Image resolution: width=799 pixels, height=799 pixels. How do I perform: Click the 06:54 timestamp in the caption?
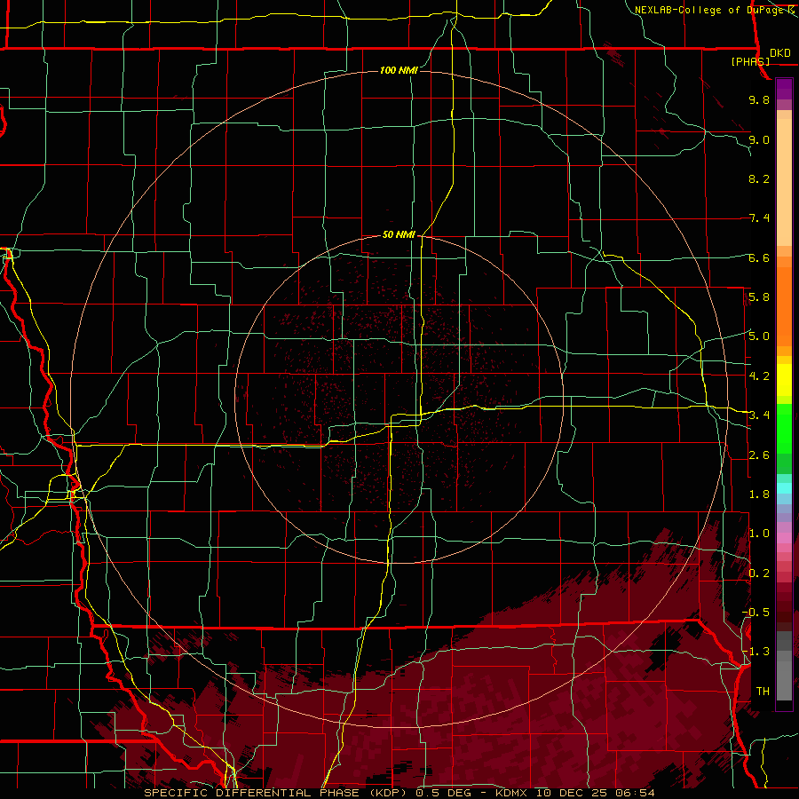(x=635, y=793)
